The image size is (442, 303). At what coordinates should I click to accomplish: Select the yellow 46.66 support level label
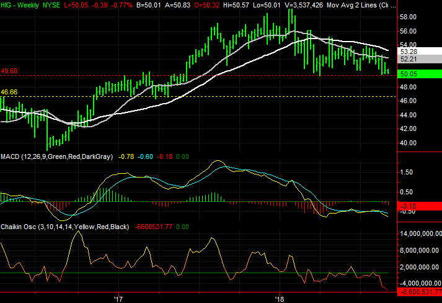[x=9, y=91]
